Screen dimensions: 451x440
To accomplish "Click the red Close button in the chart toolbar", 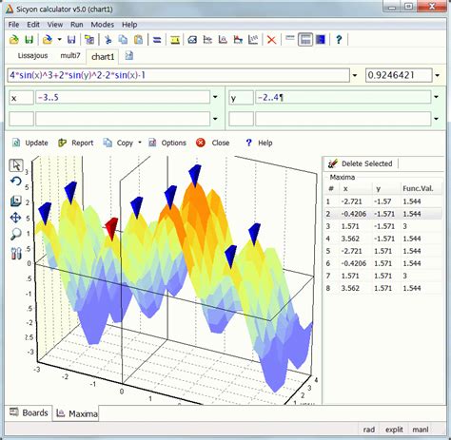I will coord(213,143).
